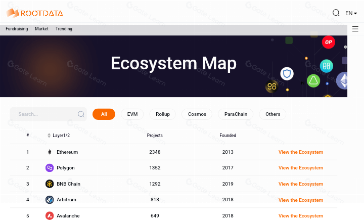Click the Arbitrum row logo icon
Image resolution: width=364 pixels, height=222 pixels.
[50, 200]
